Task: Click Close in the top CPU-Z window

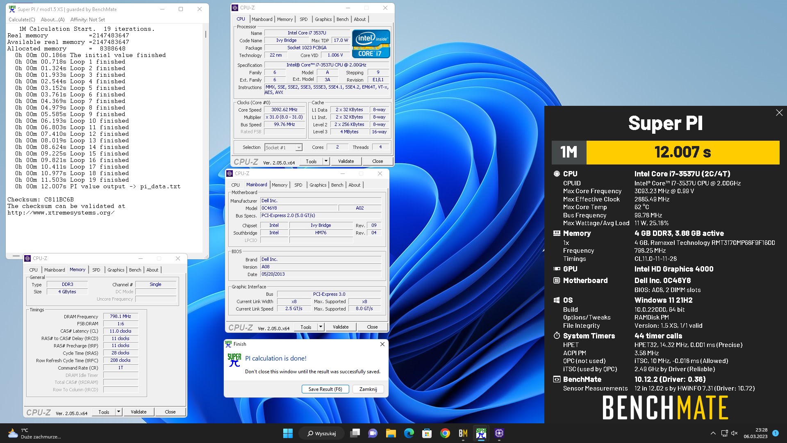Action: pyautogui.click(x=378, y=161)
